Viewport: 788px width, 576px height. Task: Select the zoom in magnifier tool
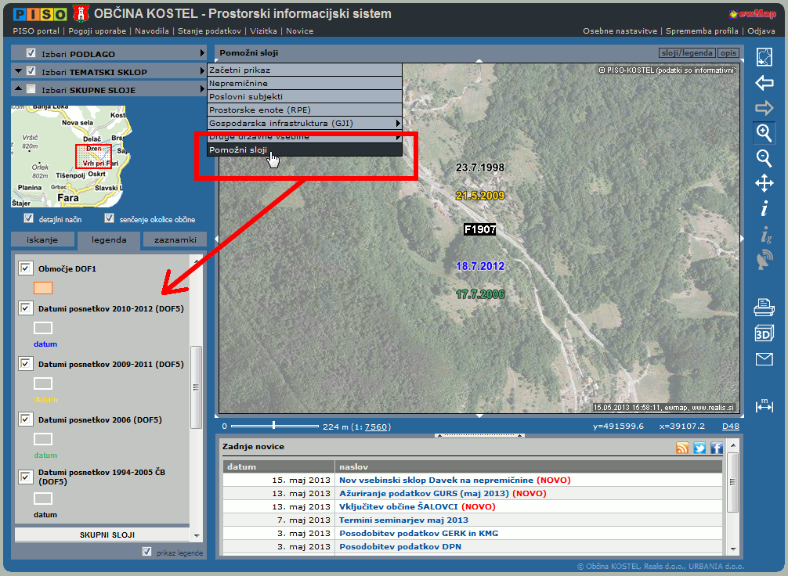[x=764, y=133]
